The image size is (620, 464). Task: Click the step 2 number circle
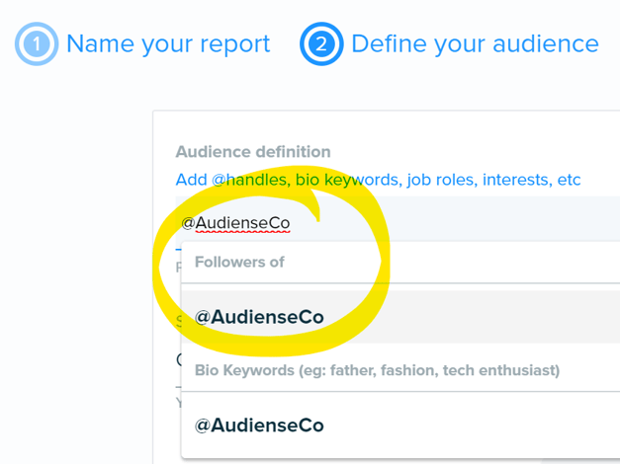point(321,43)
